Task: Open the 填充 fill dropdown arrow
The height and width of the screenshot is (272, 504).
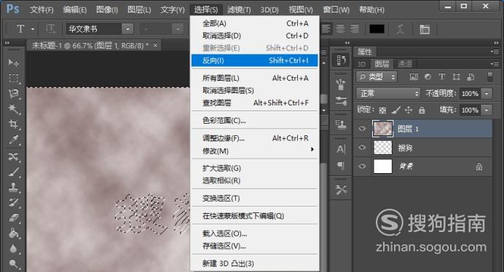Action: pos(487,110)
